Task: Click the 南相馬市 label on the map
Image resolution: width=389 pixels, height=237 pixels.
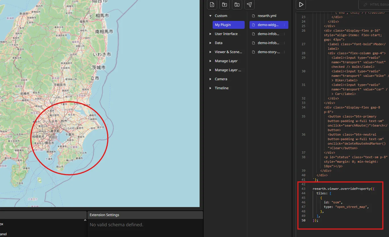Action: (104, 31)
